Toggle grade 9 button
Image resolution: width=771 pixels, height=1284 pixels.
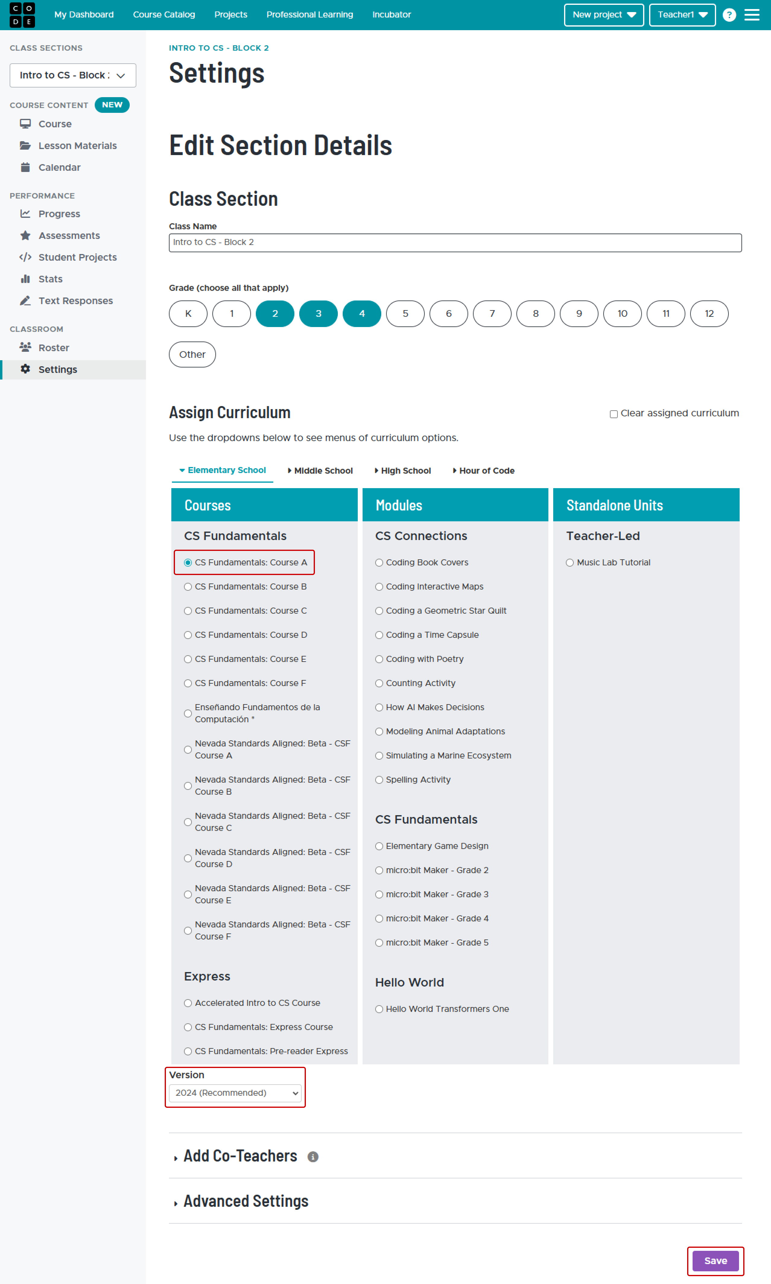point(579,314)
